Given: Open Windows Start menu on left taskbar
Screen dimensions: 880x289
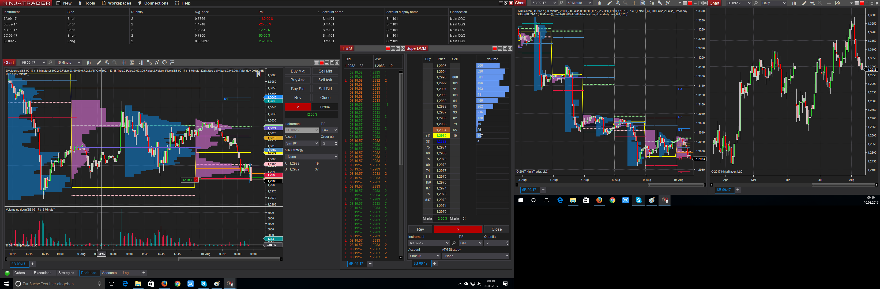Looking at the screenshot, I should (6, 284).
